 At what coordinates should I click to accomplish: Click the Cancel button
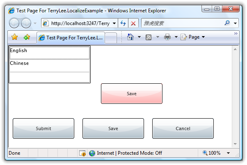point(183,128)
